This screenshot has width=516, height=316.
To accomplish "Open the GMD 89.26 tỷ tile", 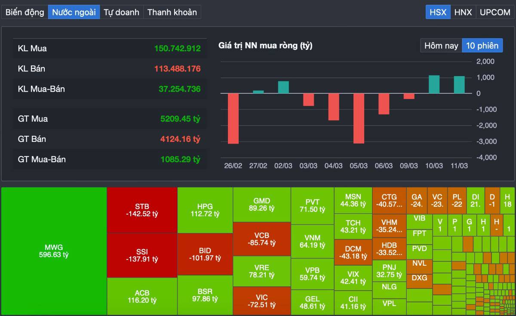I will [262, 205].
